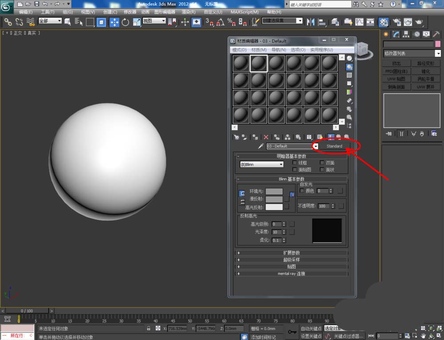Expand the 贴图 (Maps) rollout
The width and height of the screenshot is (444, 340).
tap(292, 267)
